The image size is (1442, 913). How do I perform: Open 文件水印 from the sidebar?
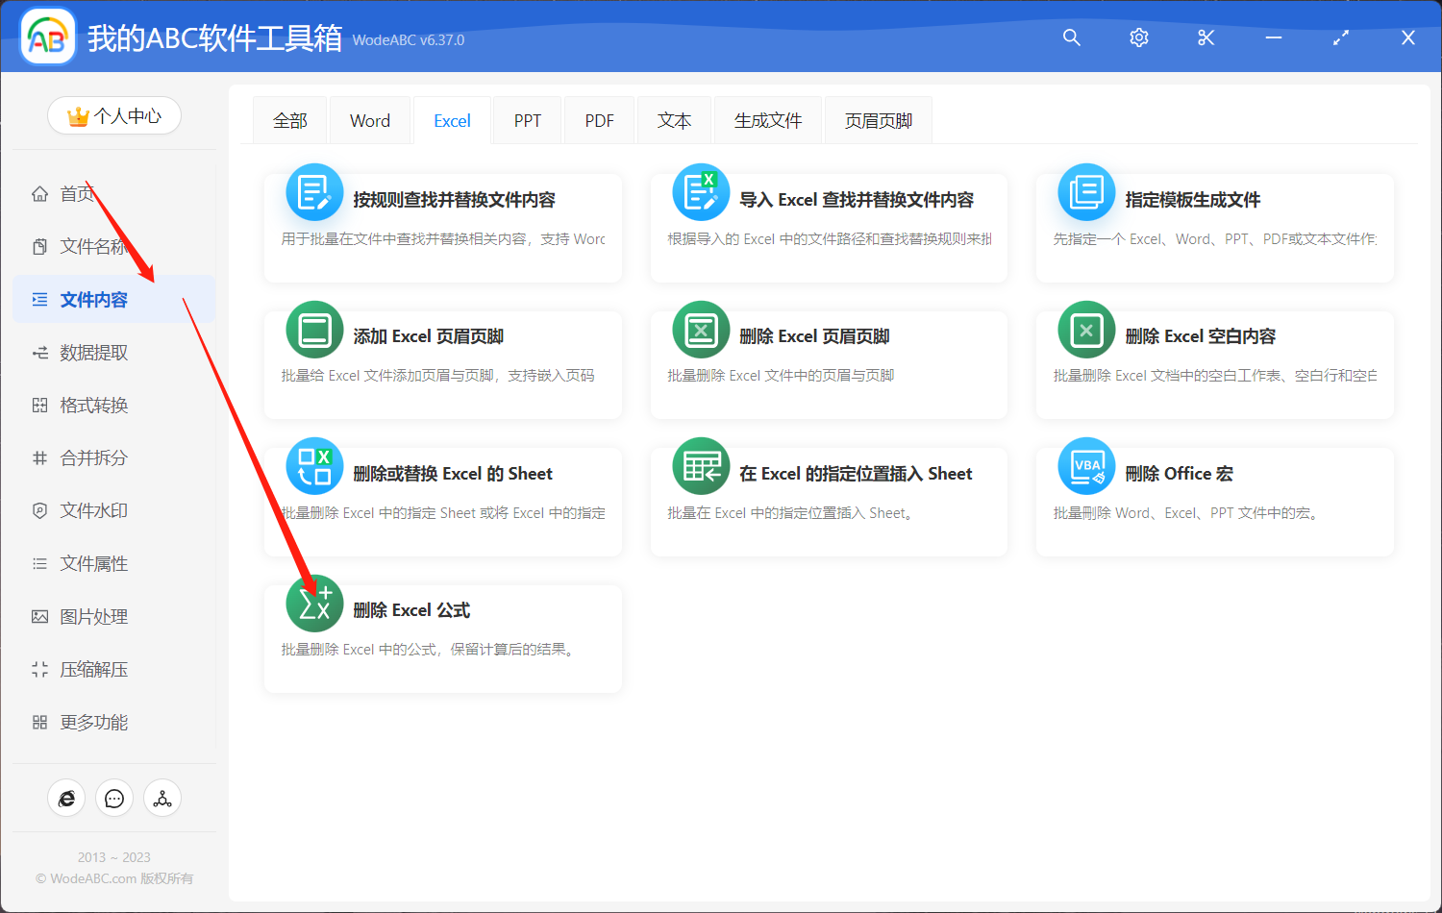(x=93, y=511)
